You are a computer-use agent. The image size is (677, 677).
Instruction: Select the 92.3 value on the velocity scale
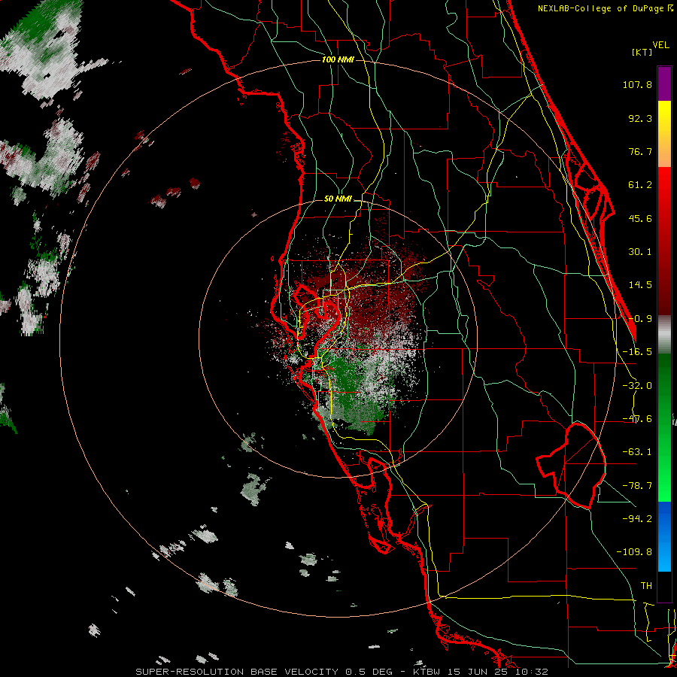click(x=640, y=118)
